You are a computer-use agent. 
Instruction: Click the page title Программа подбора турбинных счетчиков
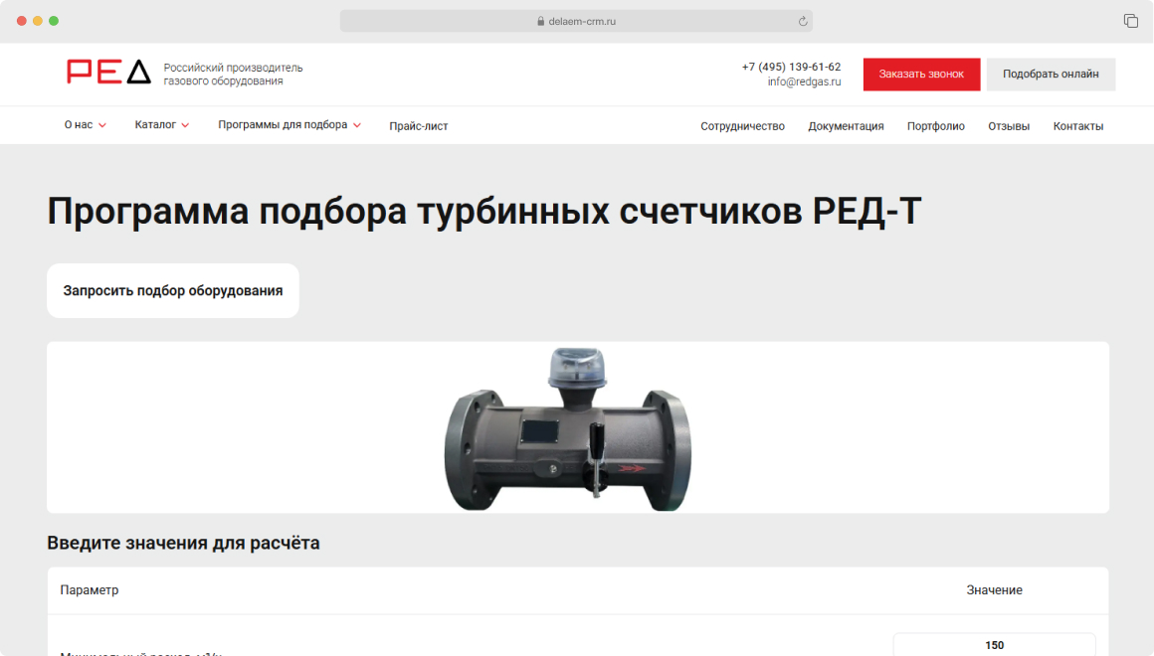pos(484,211)
